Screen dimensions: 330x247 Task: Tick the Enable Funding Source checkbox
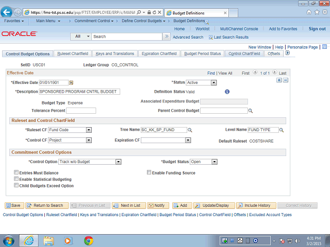click(x=149, y=172)
